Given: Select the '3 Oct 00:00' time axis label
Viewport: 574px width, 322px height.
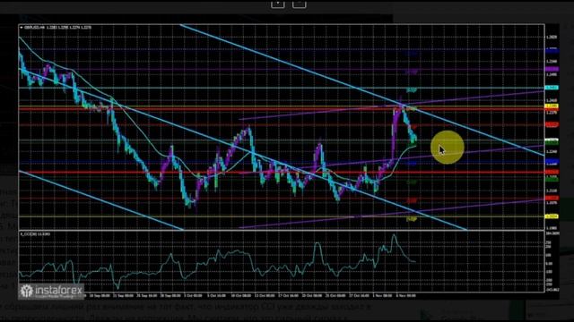Looking at the screenshot, I should (x=193, y=295).
